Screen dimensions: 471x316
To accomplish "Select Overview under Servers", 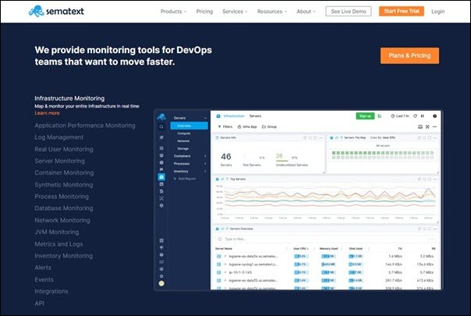I will coord(189,126).
